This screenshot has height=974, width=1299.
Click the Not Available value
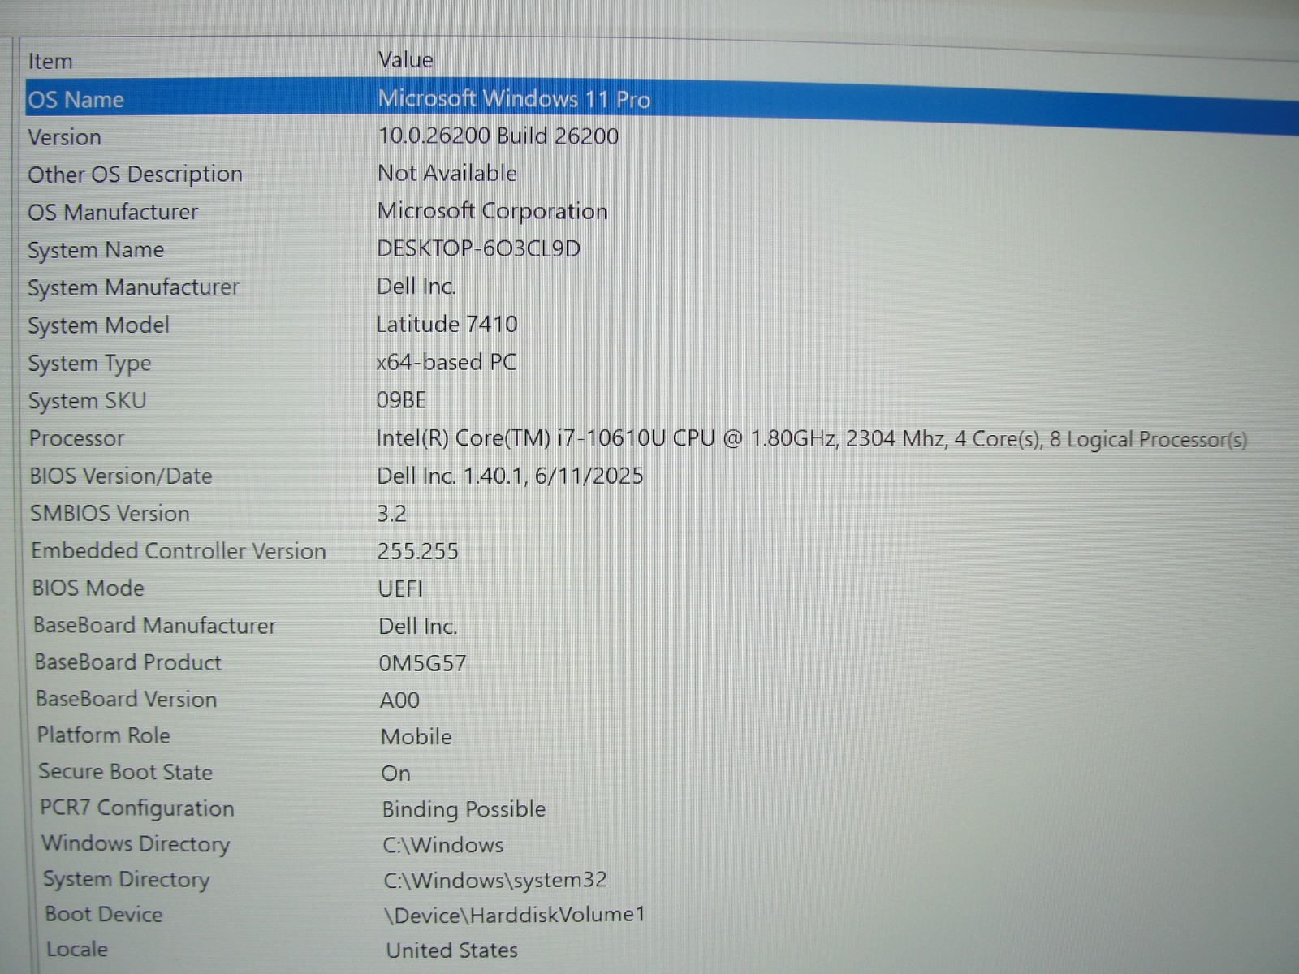[x=447, y=173]
